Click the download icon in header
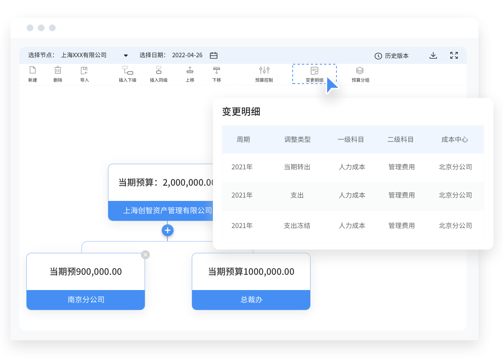Screen dimensions: 503x358 (x=433, y=55)
